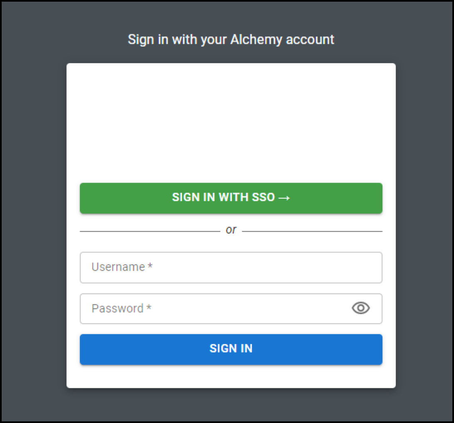The image size is (454, 423).
Task: Click the required asterisk next to Username
Action: click(150, 266)
